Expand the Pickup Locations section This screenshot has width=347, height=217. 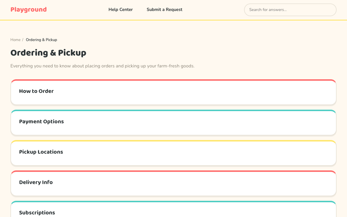(x=173, y=152)
